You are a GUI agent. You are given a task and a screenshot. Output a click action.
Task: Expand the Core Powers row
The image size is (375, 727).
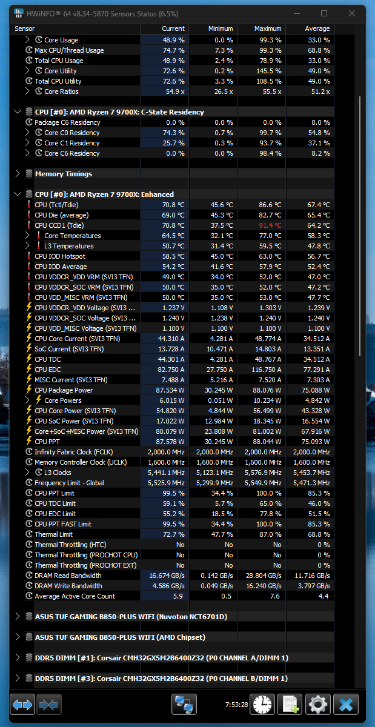pos(27,400)
